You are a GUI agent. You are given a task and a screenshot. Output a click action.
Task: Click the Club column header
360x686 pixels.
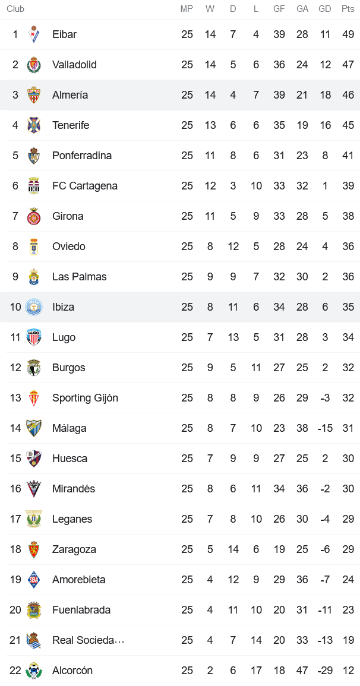pos(15,9)
